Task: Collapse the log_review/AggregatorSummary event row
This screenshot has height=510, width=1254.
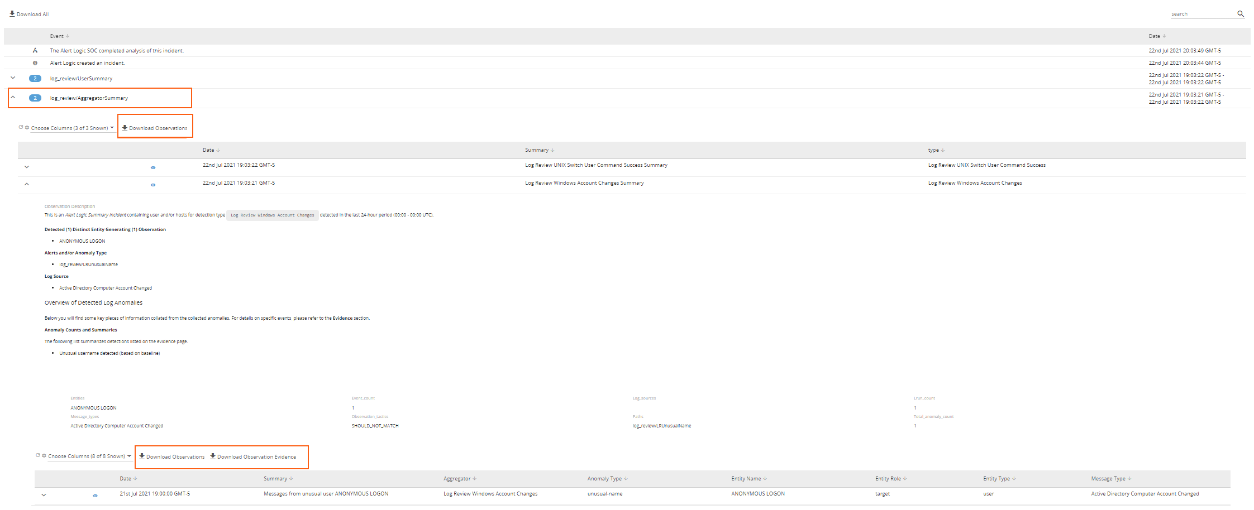Action: [13, 98]
